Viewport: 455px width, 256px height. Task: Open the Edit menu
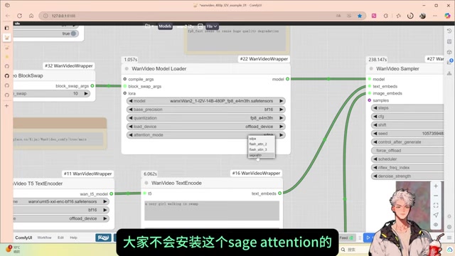(x=60, y=238)
